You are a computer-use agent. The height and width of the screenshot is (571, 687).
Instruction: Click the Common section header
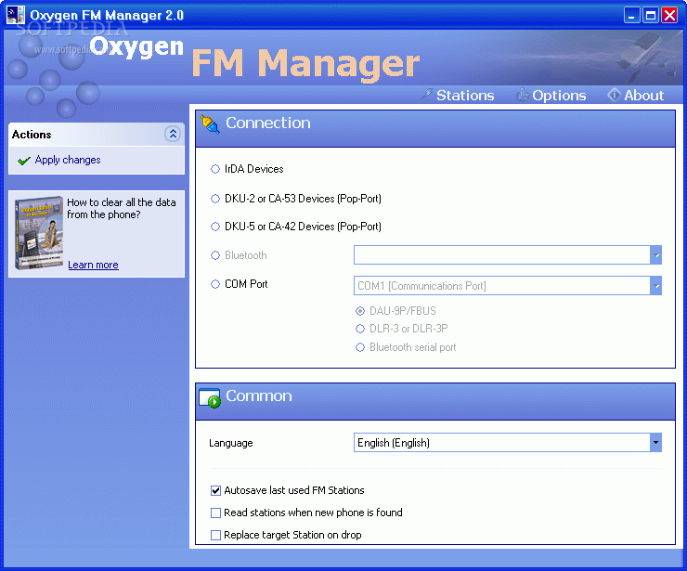pos(435,402)
